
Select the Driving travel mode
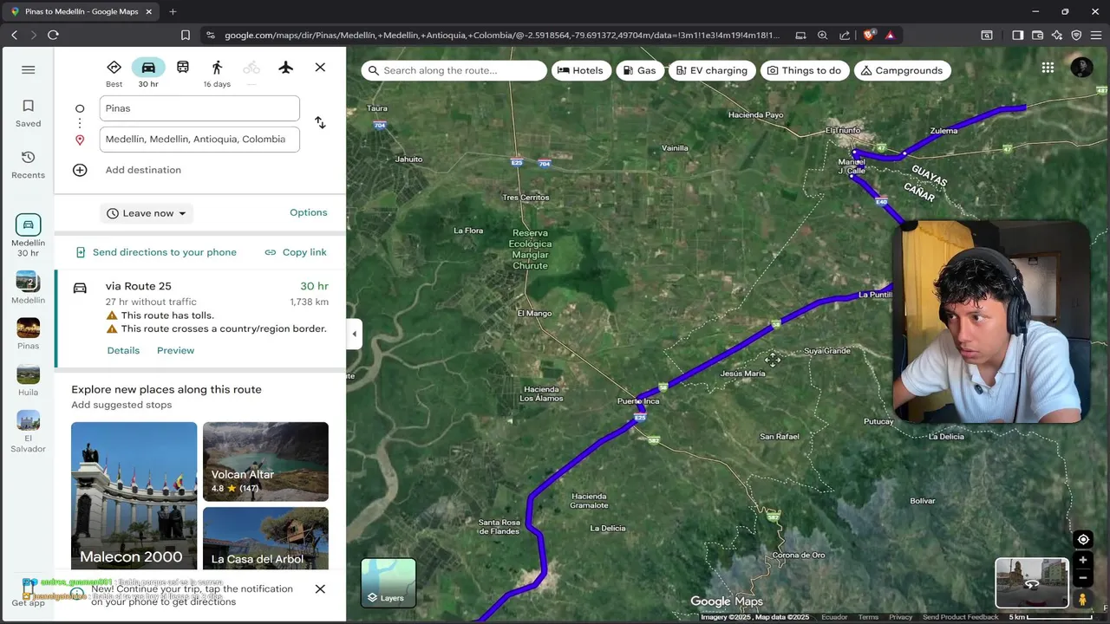coord(148,74)
